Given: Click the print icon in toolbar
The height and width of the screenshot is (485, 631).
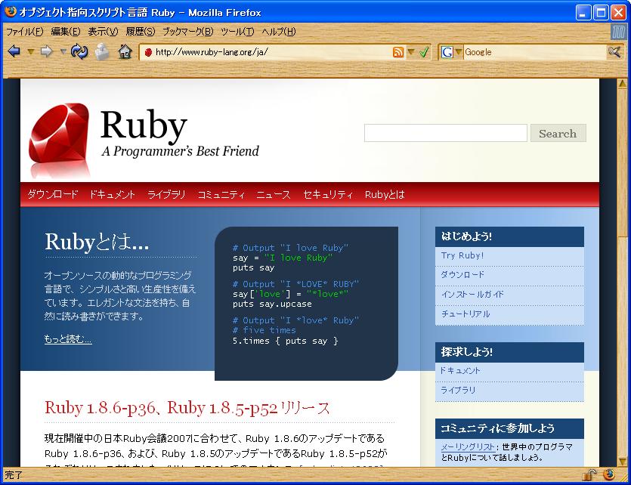Looking at the screenshot, I should click(102, 52).
